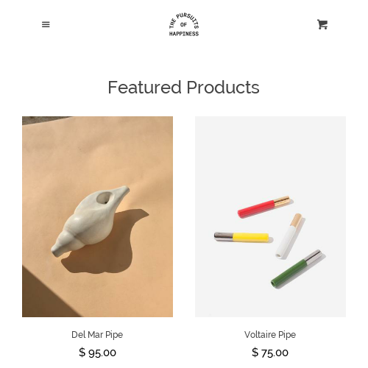The width and height of the screenshot is (368, 368).
Task: Open the Del Mar Pipe product title
Action: [97, 335]
